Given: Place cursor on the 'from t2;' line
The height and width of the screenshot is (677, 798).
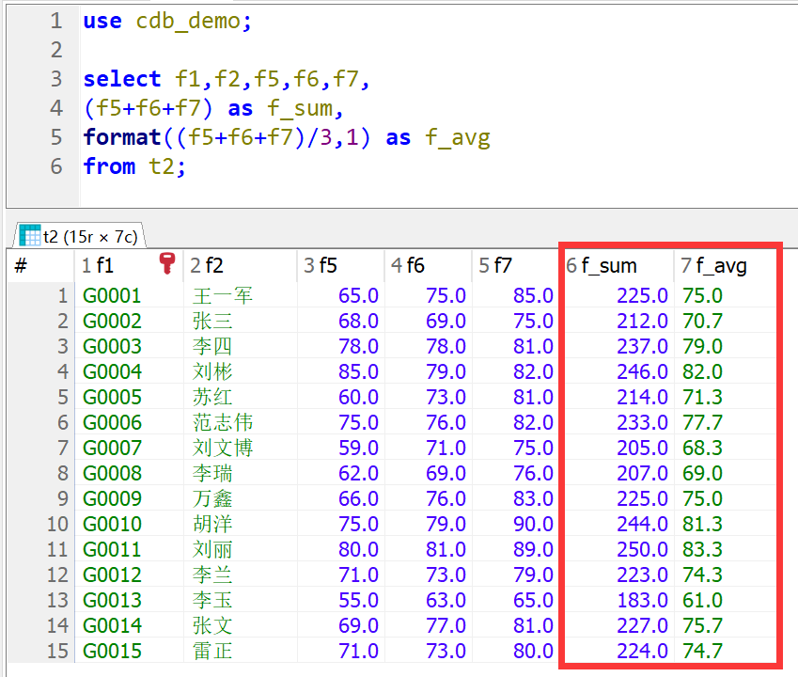Looking at the screenshot, I should click(x=134, y=166).
